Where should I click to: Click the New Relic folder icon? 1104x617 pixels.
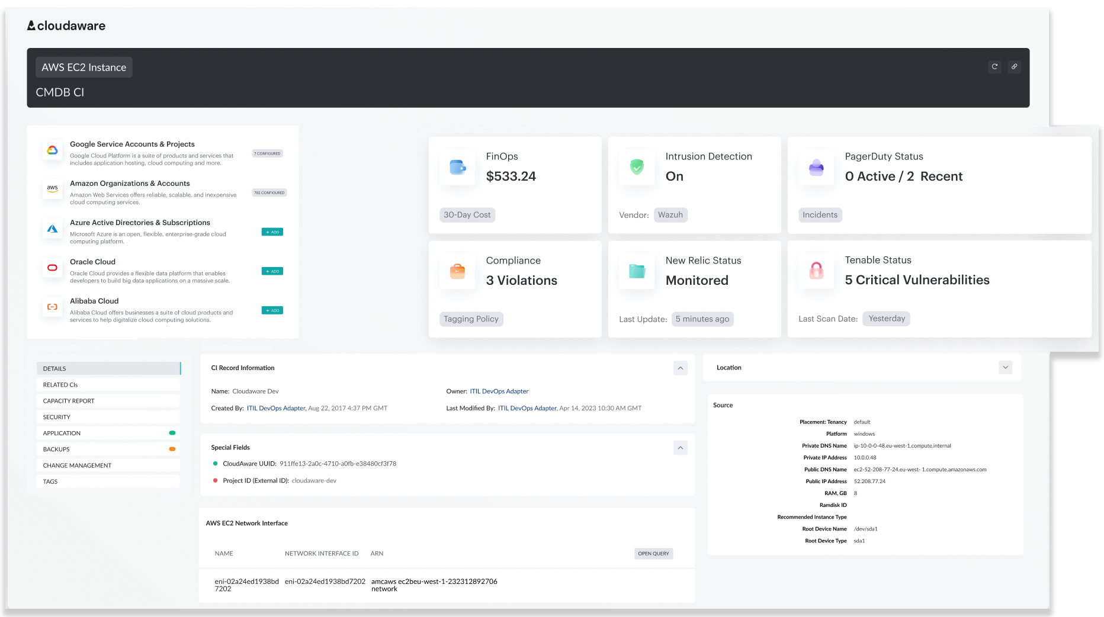(637, 272)
